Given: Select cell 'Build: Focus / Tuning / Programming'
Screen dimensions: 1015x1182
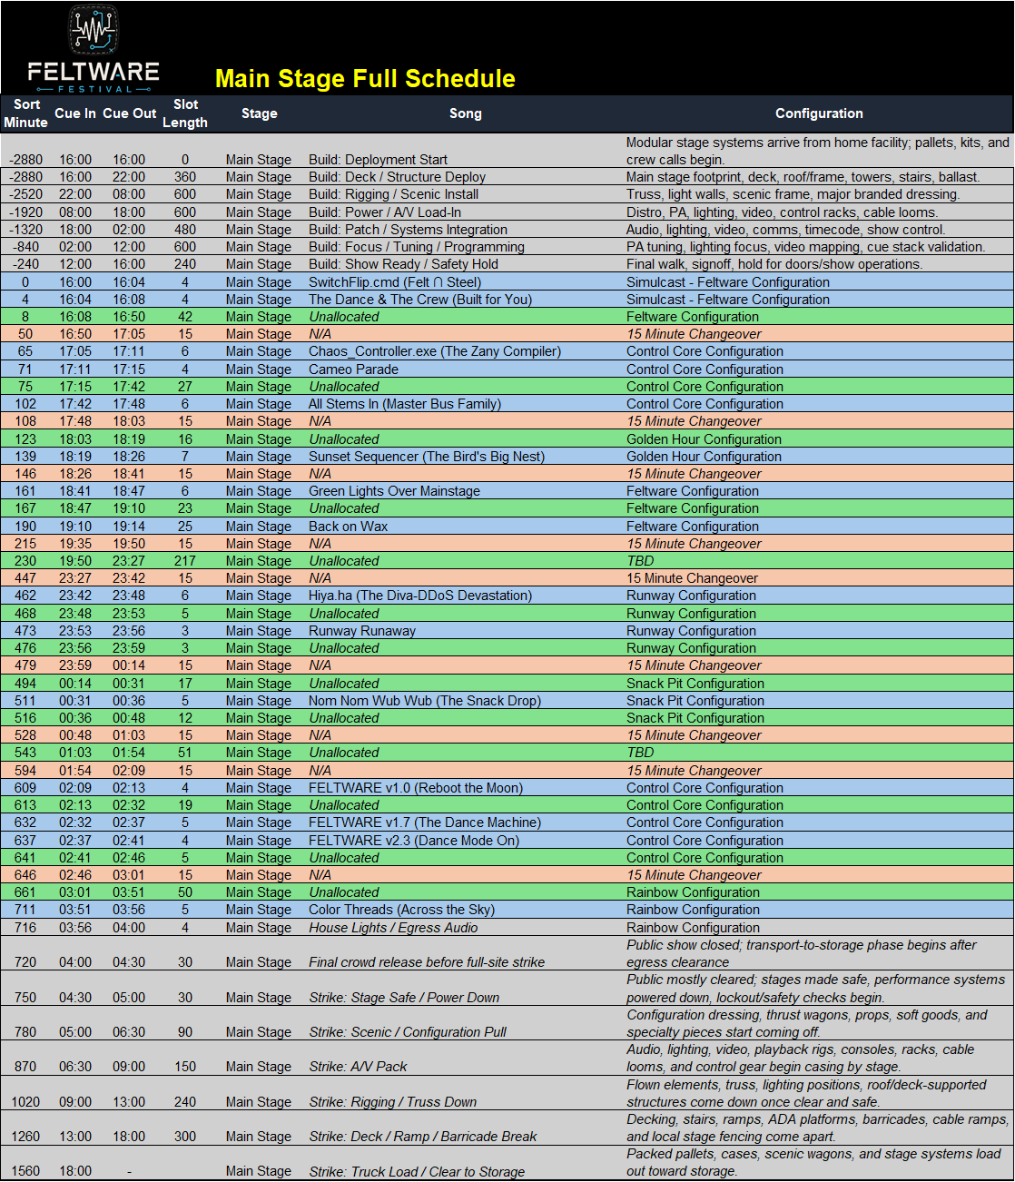Looking at the screenshot, I should tap(417, 247).
